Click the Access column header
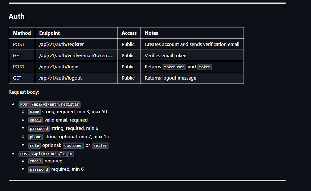This screenshot has width=311, height=191. [x=129, y=33]
